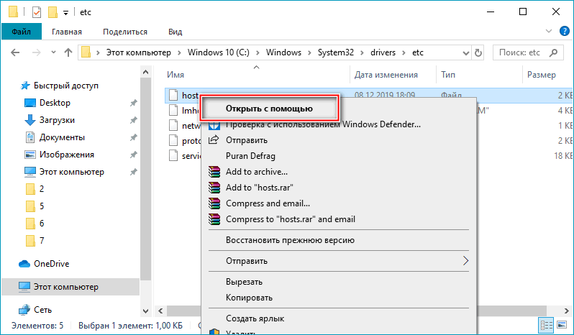574x335 pixels.
Task: Click the Back navigation arrow
Action: tap(15, 52)
